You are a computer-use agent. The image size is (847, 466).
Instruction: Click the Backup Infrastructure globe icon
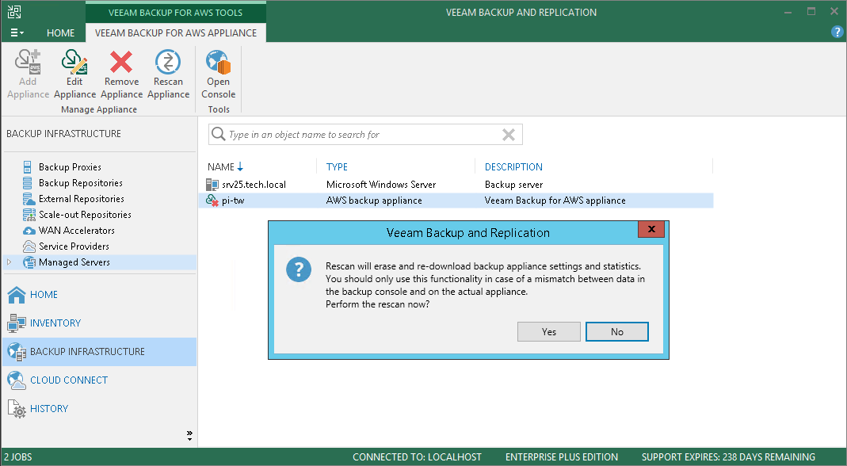click(16, 352)
